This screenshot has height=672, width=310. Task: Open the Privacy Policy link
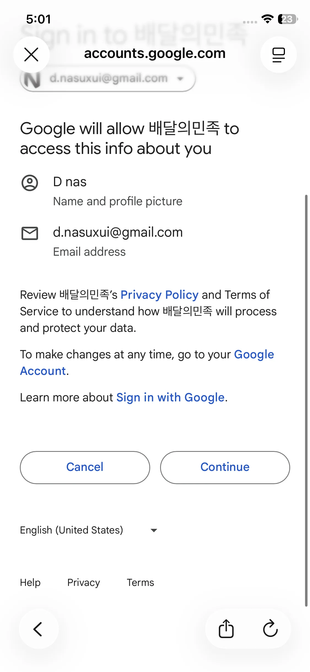(x=160, y=295)
